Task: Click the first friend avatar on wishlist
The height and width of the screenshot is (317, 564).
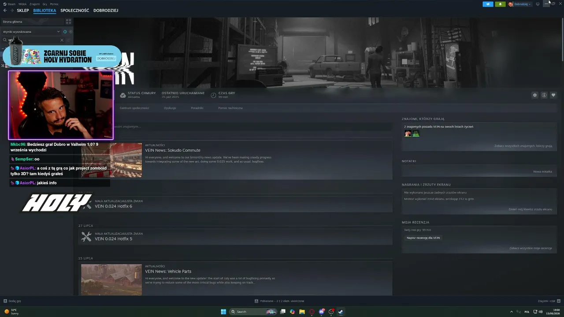Action: 408,133
